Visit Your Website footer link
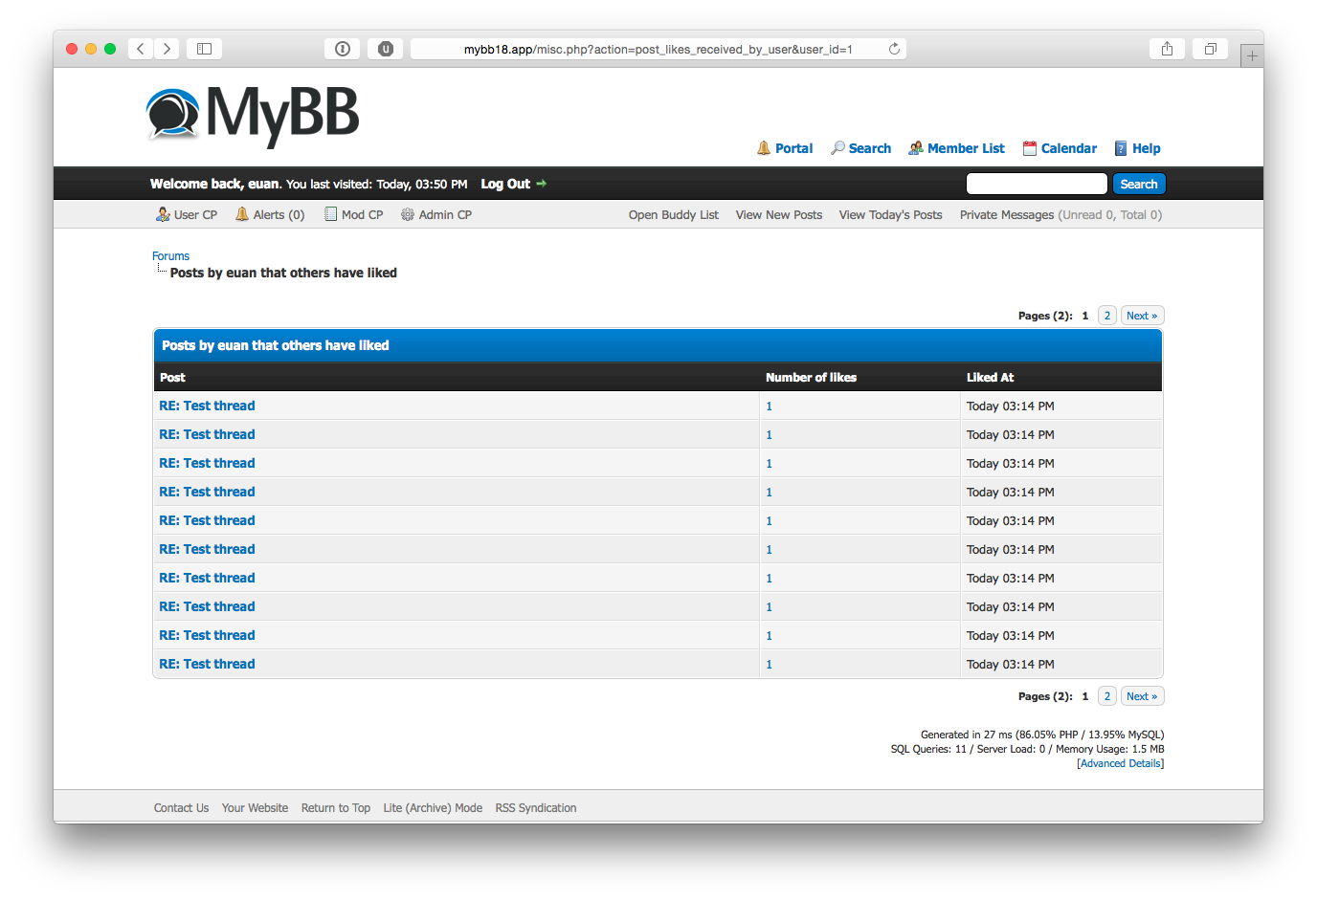 click(255, 808)
